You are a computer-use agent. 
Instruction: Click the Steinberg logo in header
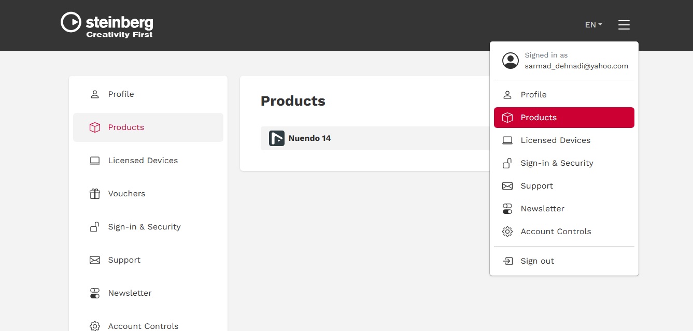(107, 24)
